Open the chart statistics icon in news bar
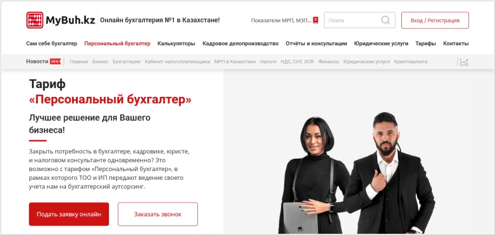Screen dimensions: 495x235 pos(464,62)
